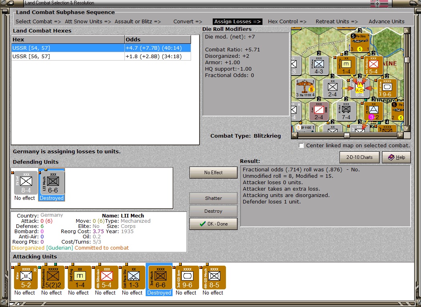Click the Shatter button
This screenshot has width=421, height=307.
coord(214,198)
